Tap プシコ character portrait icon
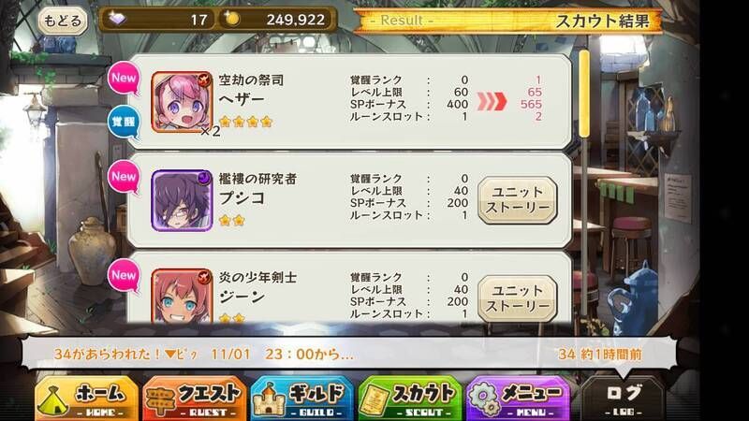This screenshot has height=421, width=749. coord(182,200)
